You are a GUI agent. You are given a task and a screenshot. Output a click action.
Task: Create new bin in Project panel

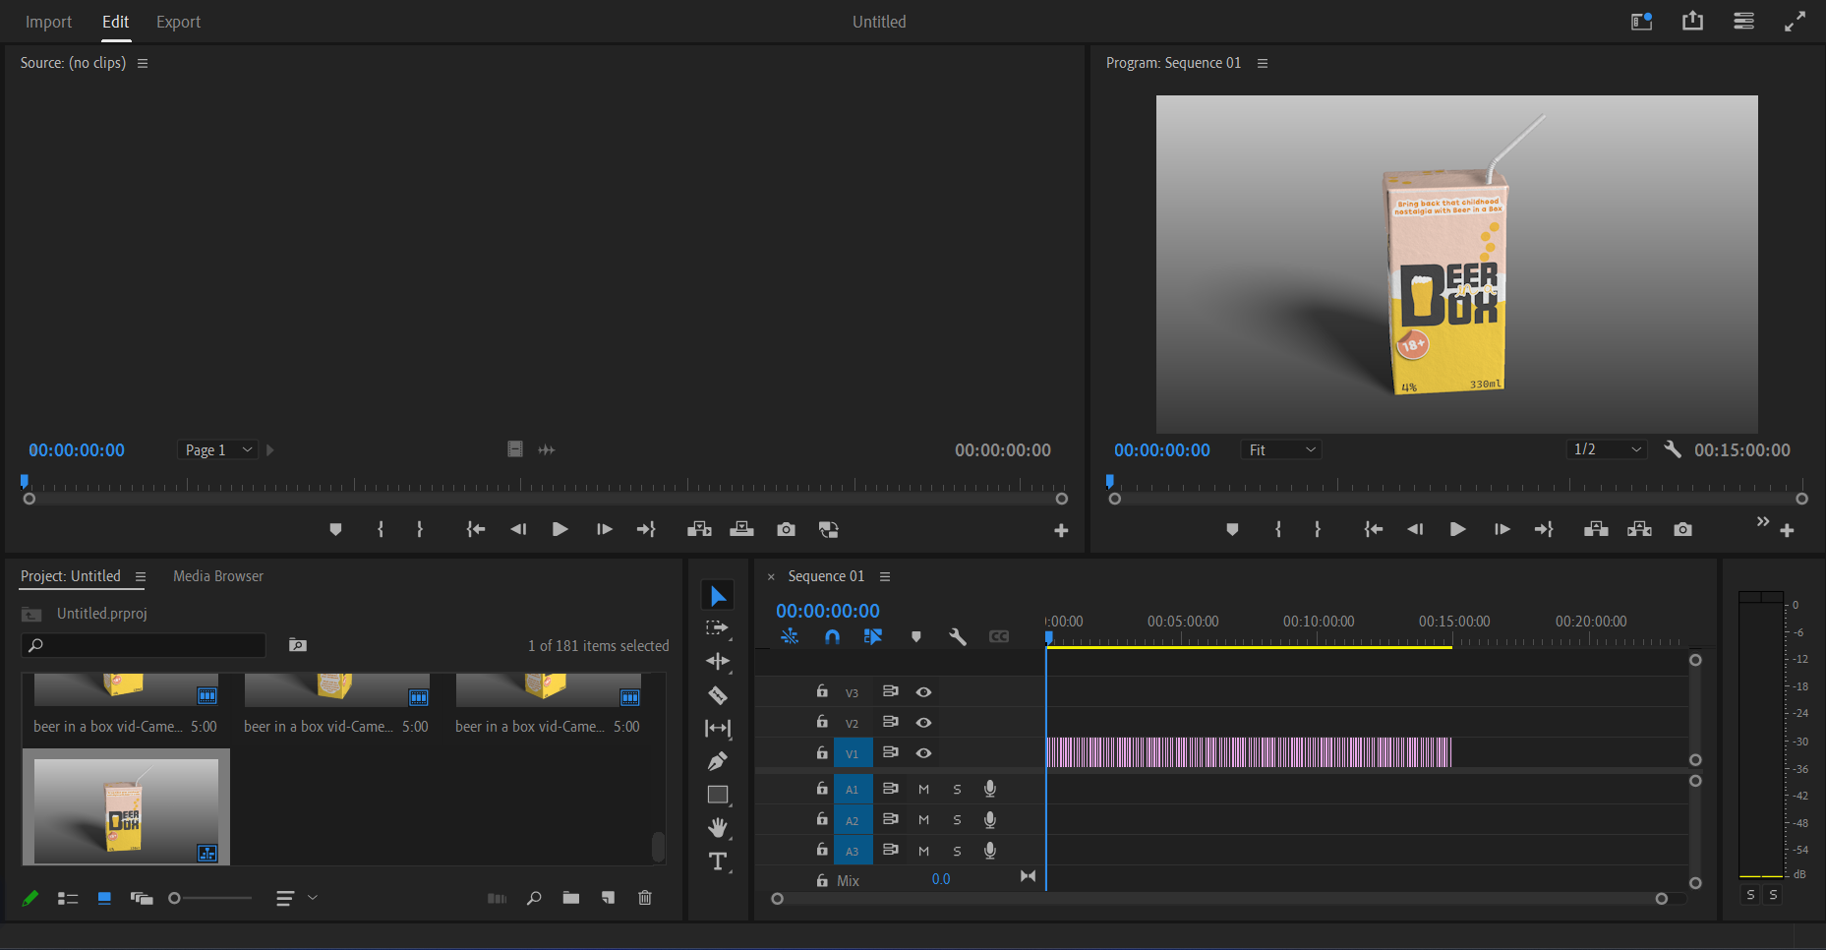click(570, 898)
